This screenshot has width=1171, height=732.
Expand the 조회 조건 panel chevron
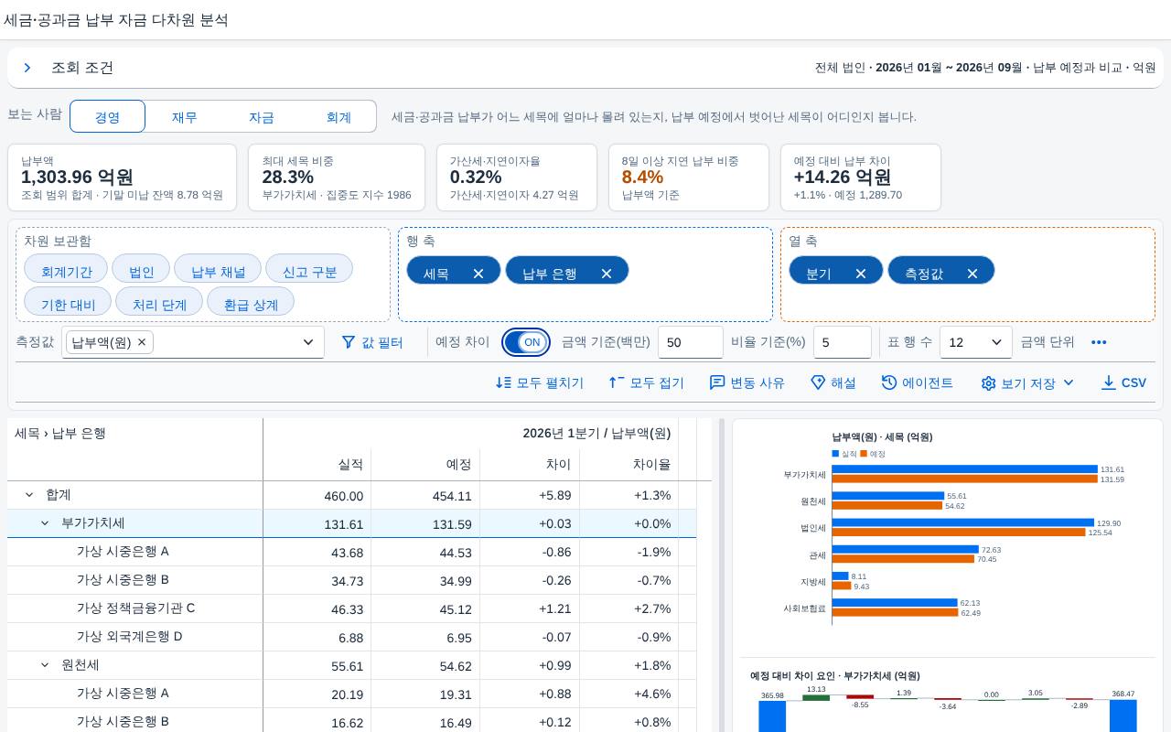click(27, 68)
